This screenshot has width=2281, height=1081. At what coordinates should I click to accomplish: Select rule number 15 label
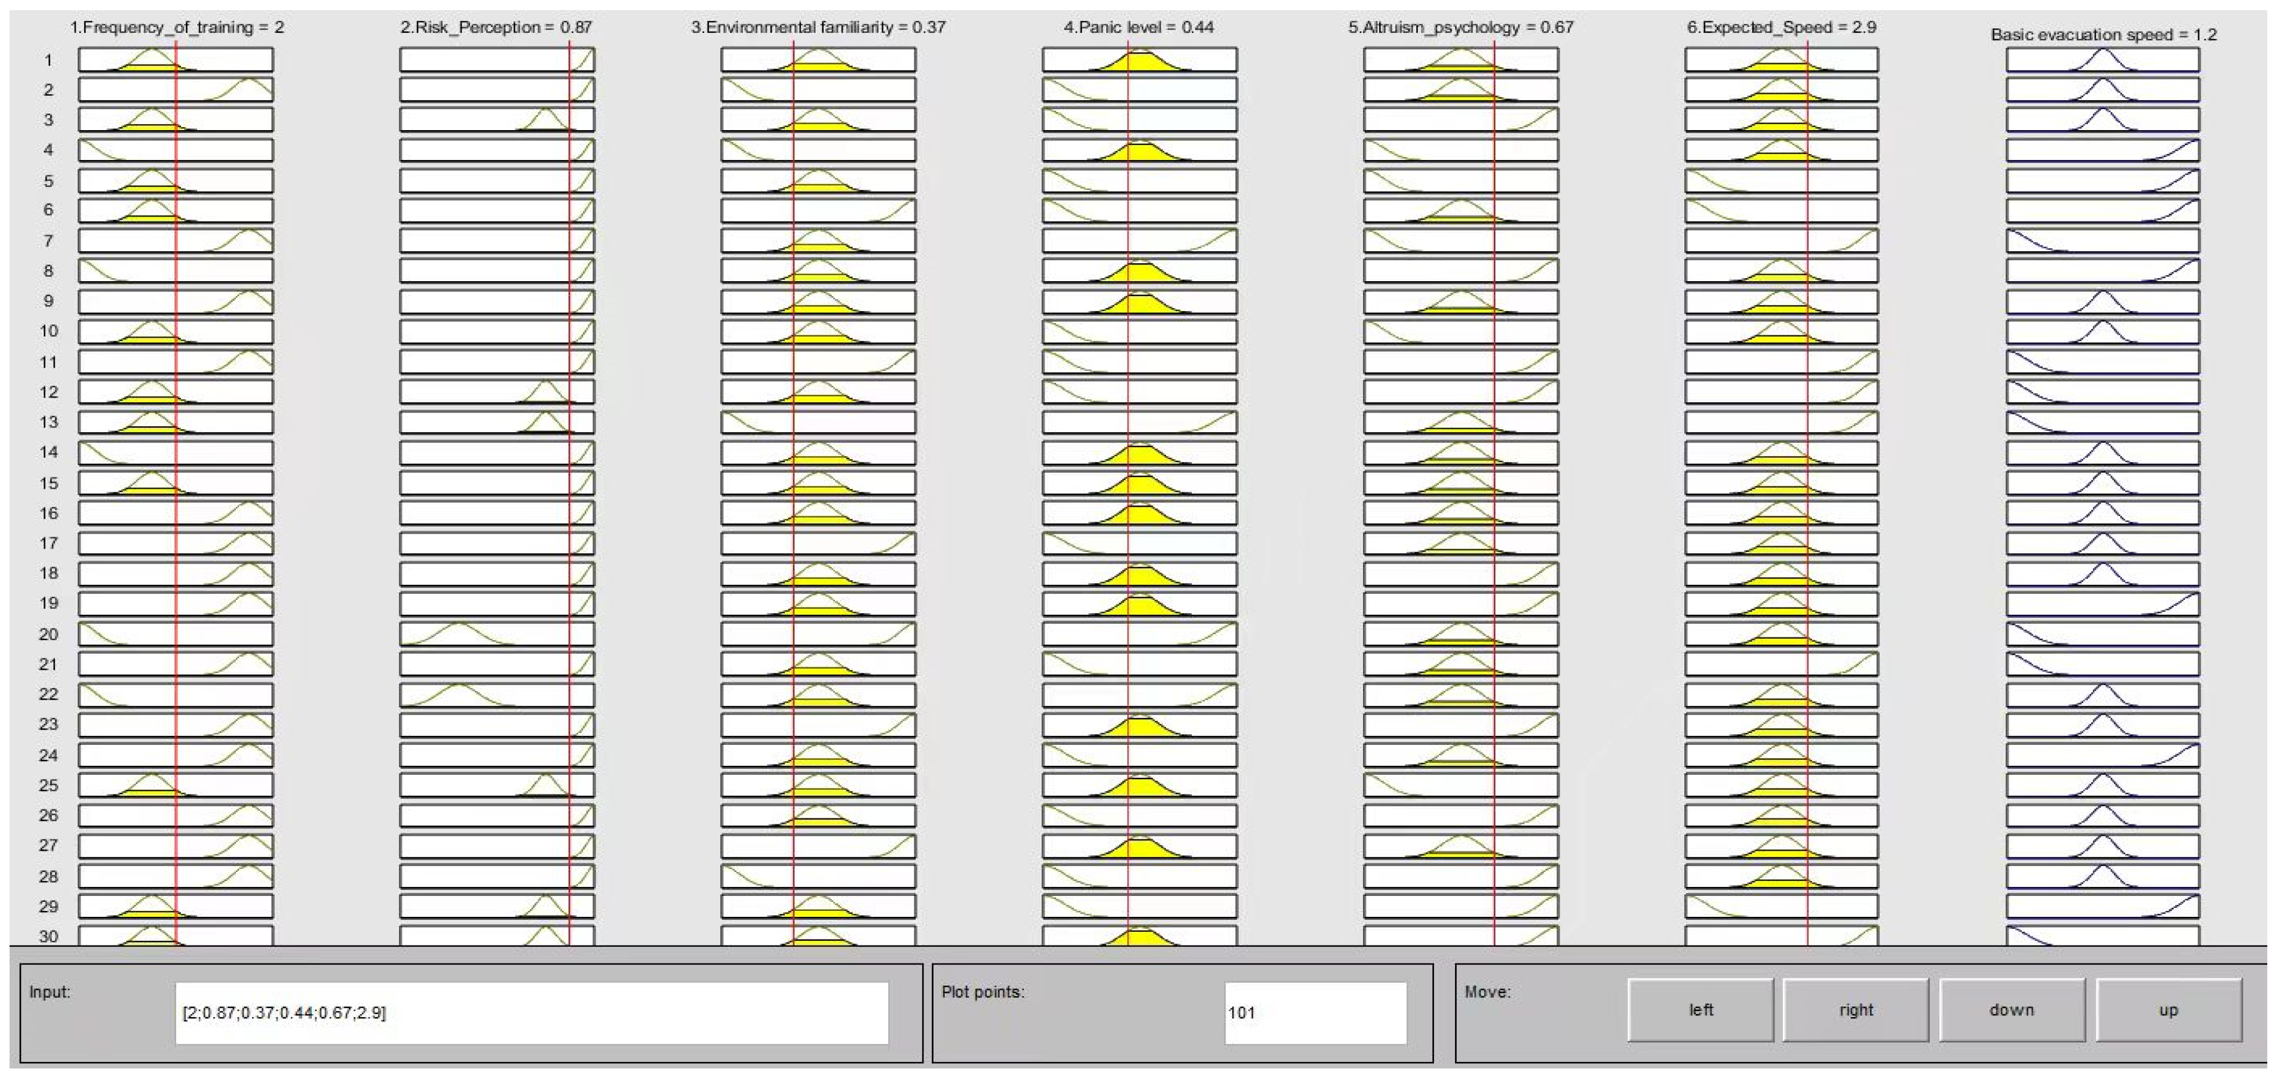click(x=48, y=483)
